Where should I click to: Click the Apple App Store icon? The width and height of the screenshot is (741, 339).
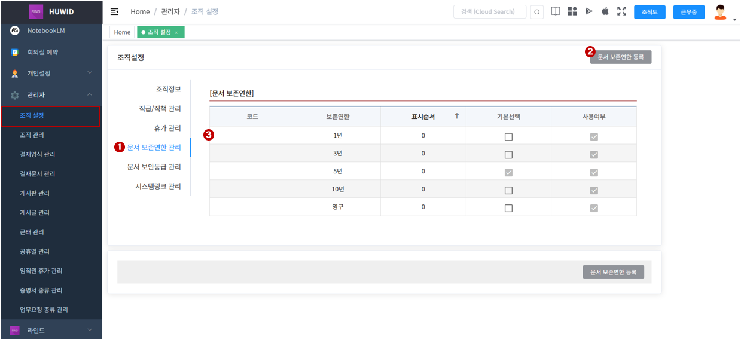pos(605,11)
